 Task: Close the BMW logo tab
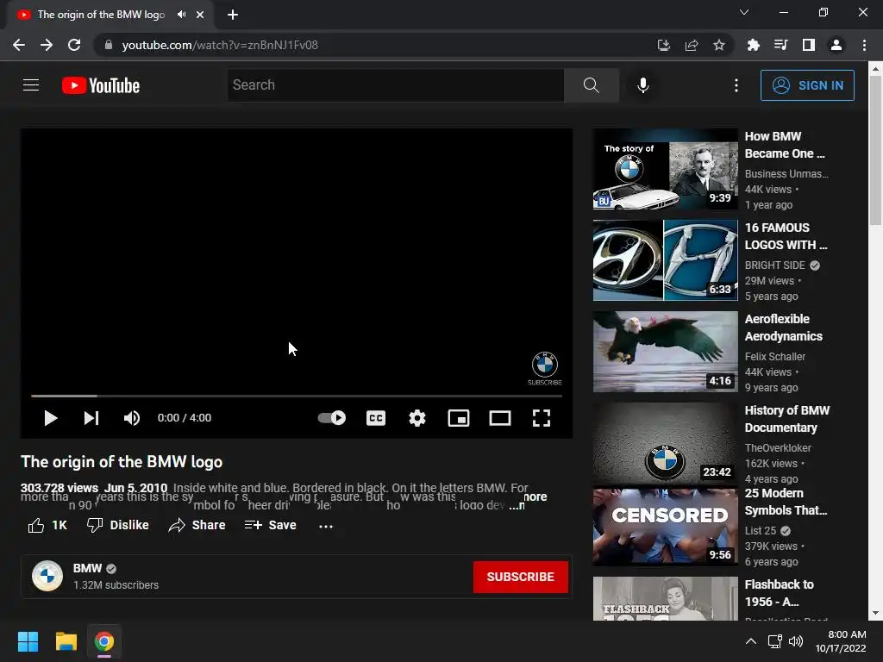pos(200,15)
